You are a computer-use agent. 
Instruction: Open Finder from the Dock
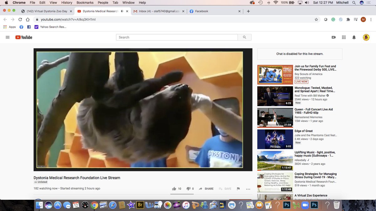coord(39,205)
